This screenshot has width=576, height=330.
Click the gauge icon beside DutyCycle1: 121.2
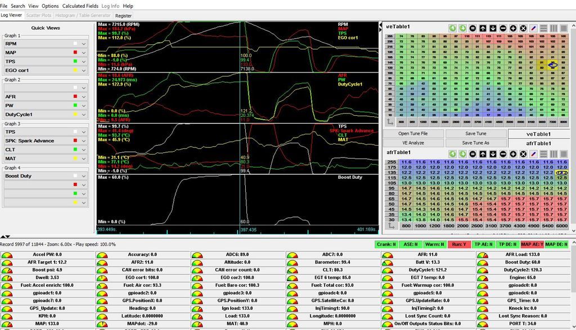387,270
